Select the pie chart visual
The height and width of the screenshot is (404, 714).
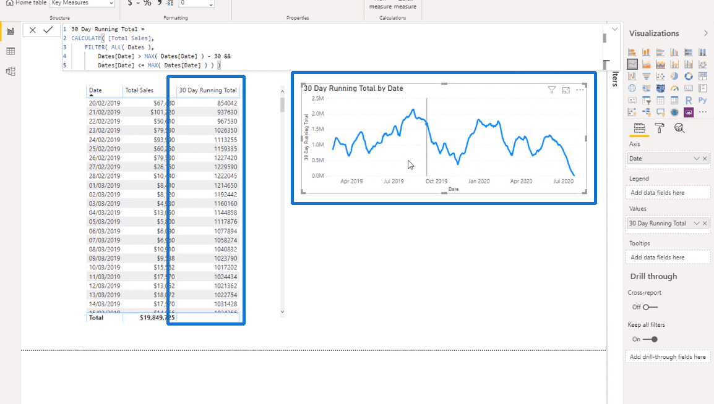coord(674,77)
